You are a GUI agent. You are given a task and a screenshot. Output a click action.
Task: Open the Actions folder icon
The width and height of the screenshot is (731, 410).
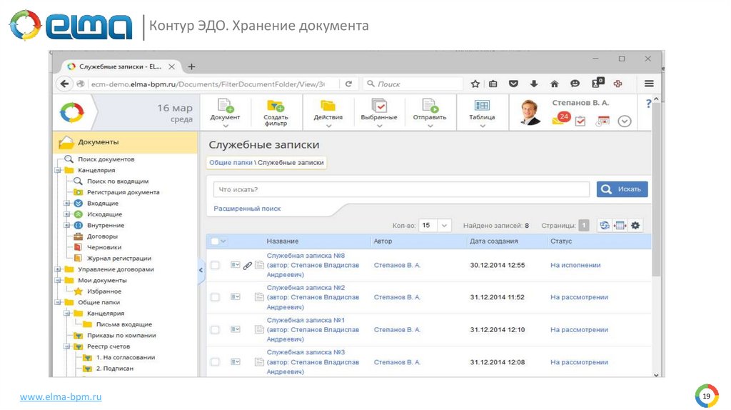pos(328,106)
